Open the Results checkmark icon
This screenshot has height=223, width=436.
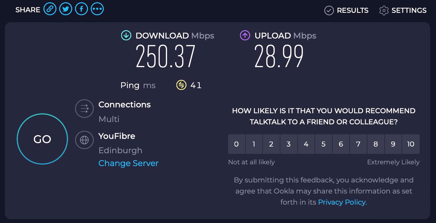tap(329, 11)
